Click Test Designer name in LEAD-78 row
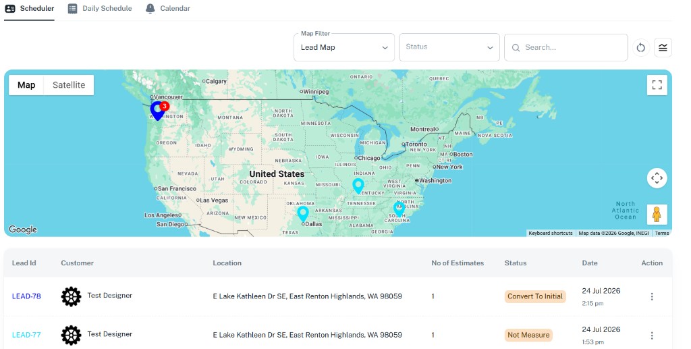The width and height of the screenshot is (691, 349). [110, 296]
